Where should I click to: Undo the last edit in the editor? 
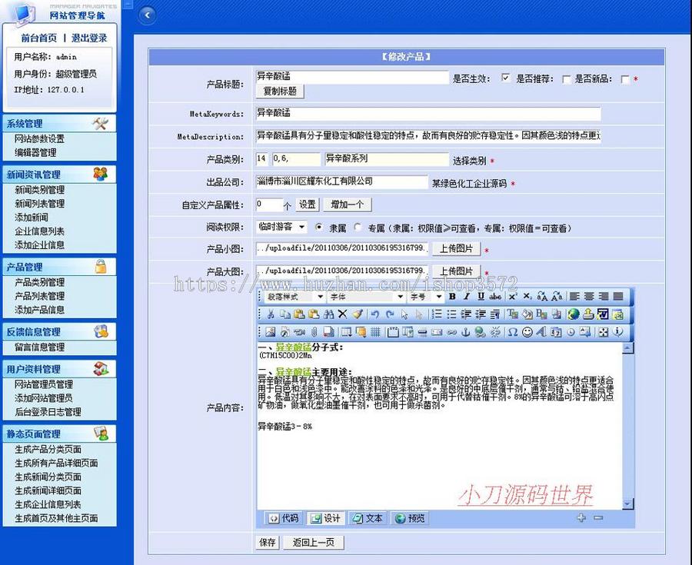(x=375, y=314)
